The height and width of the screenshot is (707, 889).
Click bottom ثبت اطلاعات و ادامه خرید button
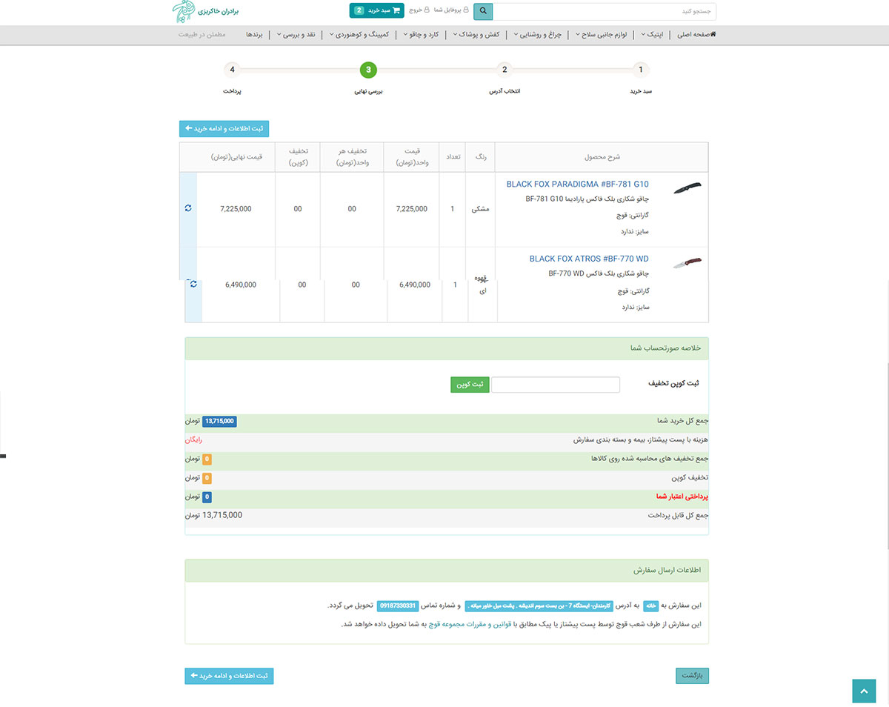click(x=229, y=676)
